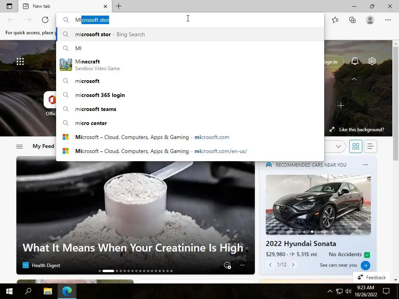Open page settings gear icon
399x299 pixels.
tap(372, 61)
